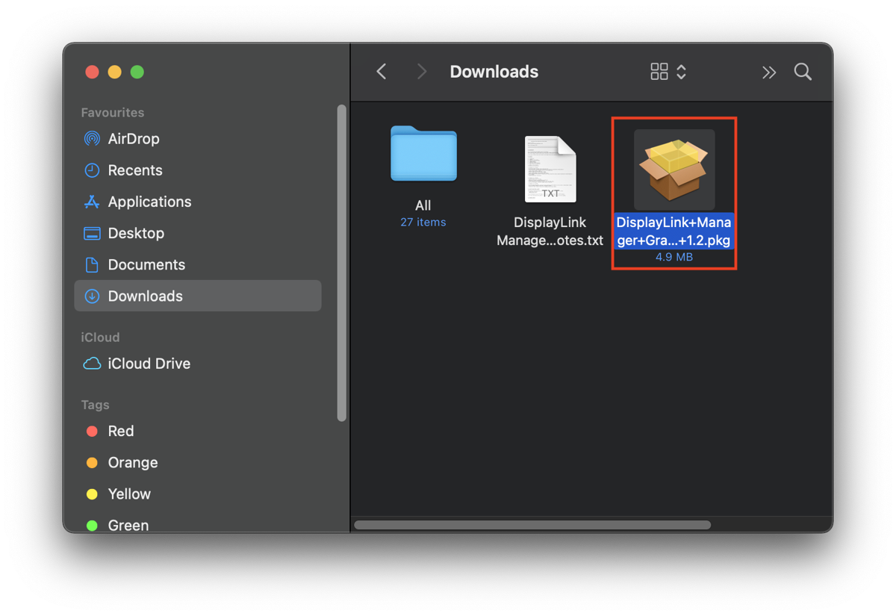This screenshot has height=616, width=896.
Task: Navigate to the Desktop folder
Action: (x=137, y=232)
